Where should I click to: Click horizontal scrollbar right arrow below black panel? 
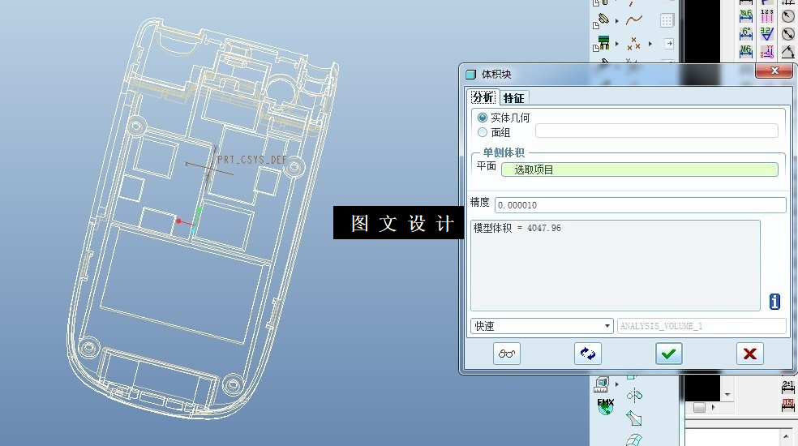[x=713, y=407]
